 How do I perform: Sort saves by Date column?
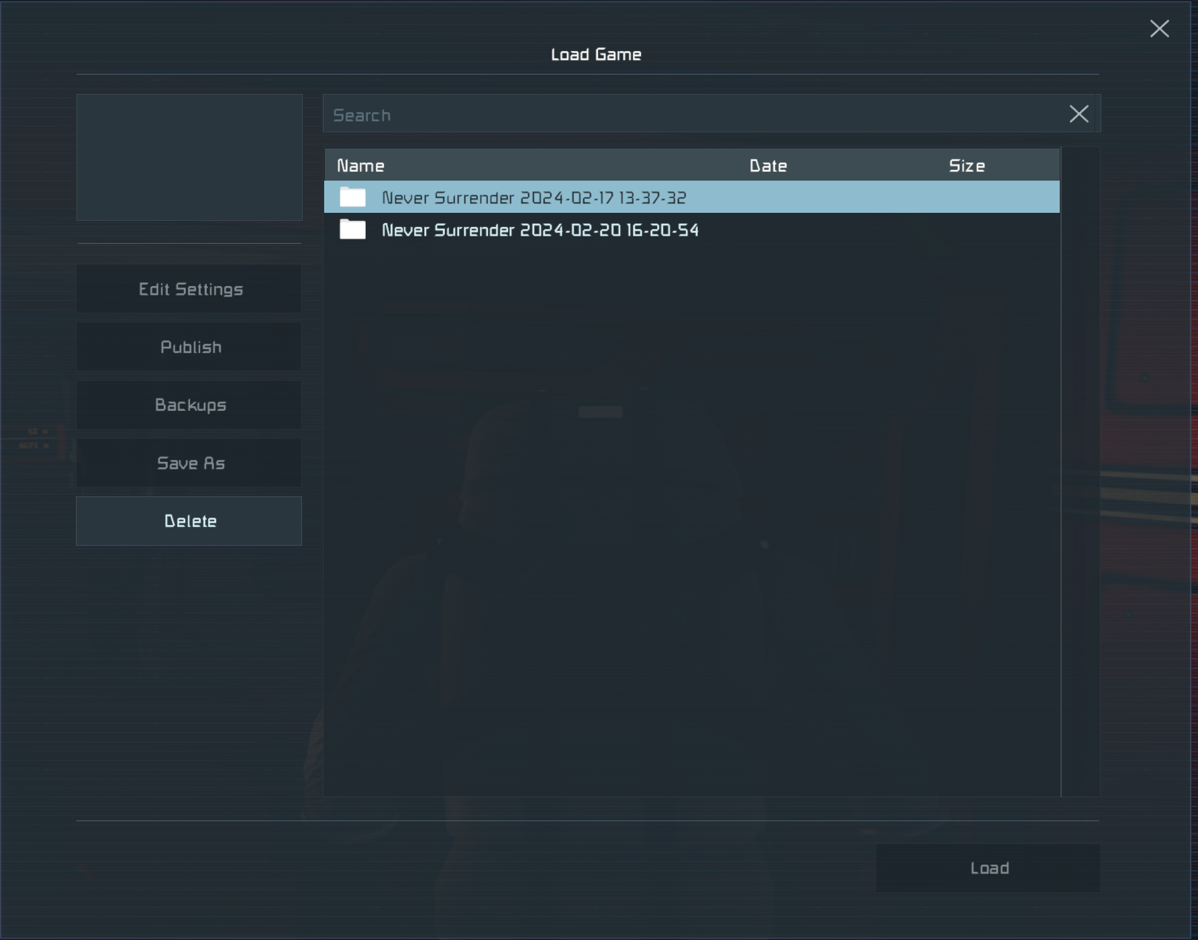[x=768, y=166]
